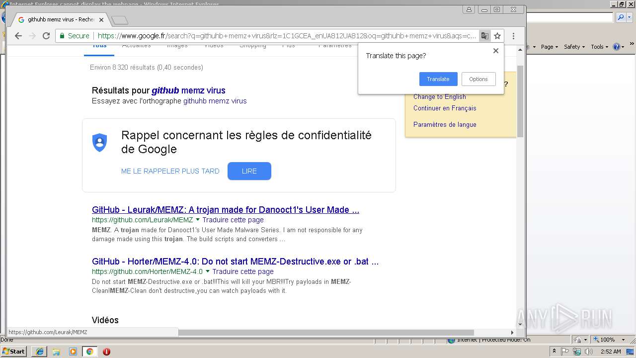The width and height of the screenshot is (636, 358).
Task: Open the Tools menu in Internet Explorer
Action: point(599,47)
